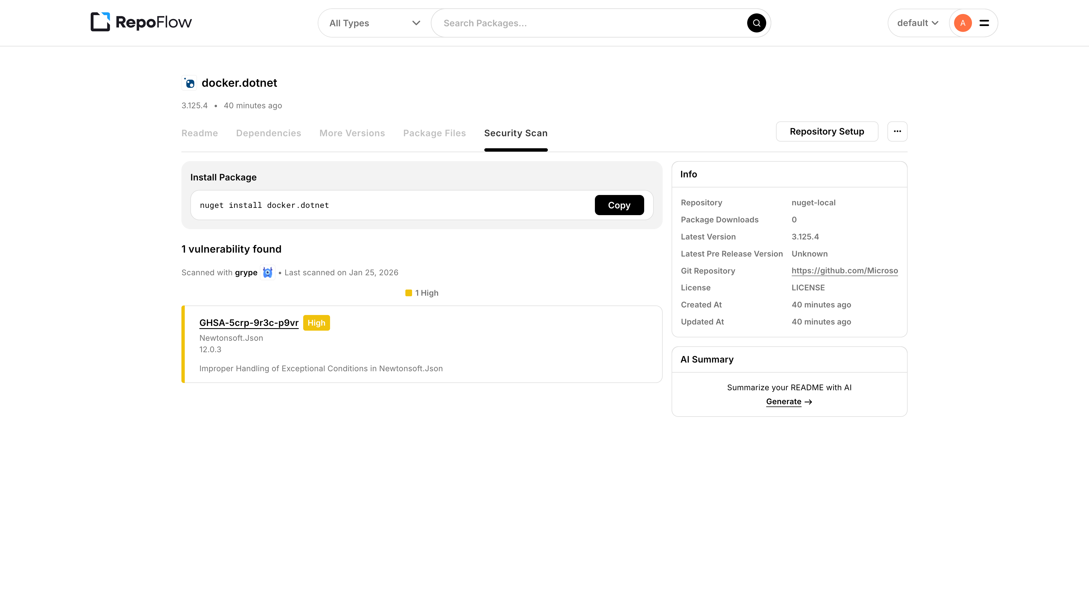Image resolution: width=1089 pixels, height=616 pixels.
Task: Click the yellow High severity legend square
Action: (x=408, y=293)
